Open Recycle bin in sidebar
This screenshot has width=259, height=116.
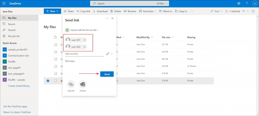coord(14,36)
